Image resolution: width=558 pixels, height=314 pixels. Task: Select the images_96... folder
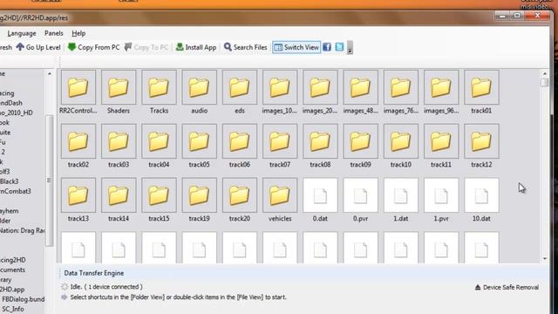click(441, 87)
